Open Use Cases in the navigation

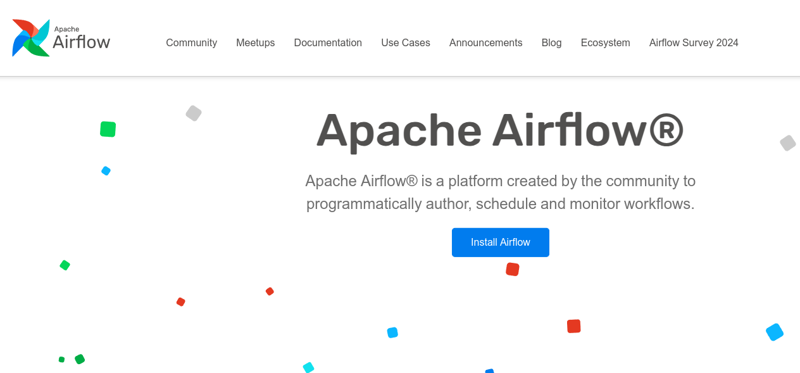[x=406, y=43]
